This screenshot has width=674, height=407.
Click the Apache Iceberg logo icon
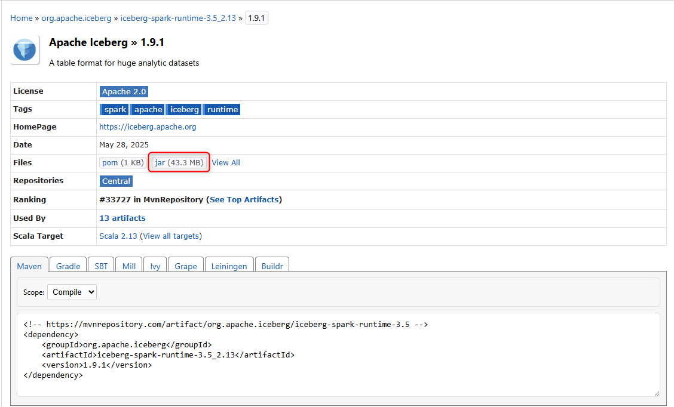pos(24,50)
